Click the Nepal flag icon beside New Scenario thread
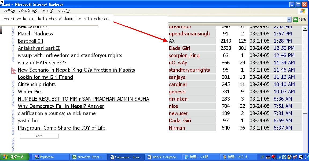Screen dimensions: 309x161 pos(14,70)
